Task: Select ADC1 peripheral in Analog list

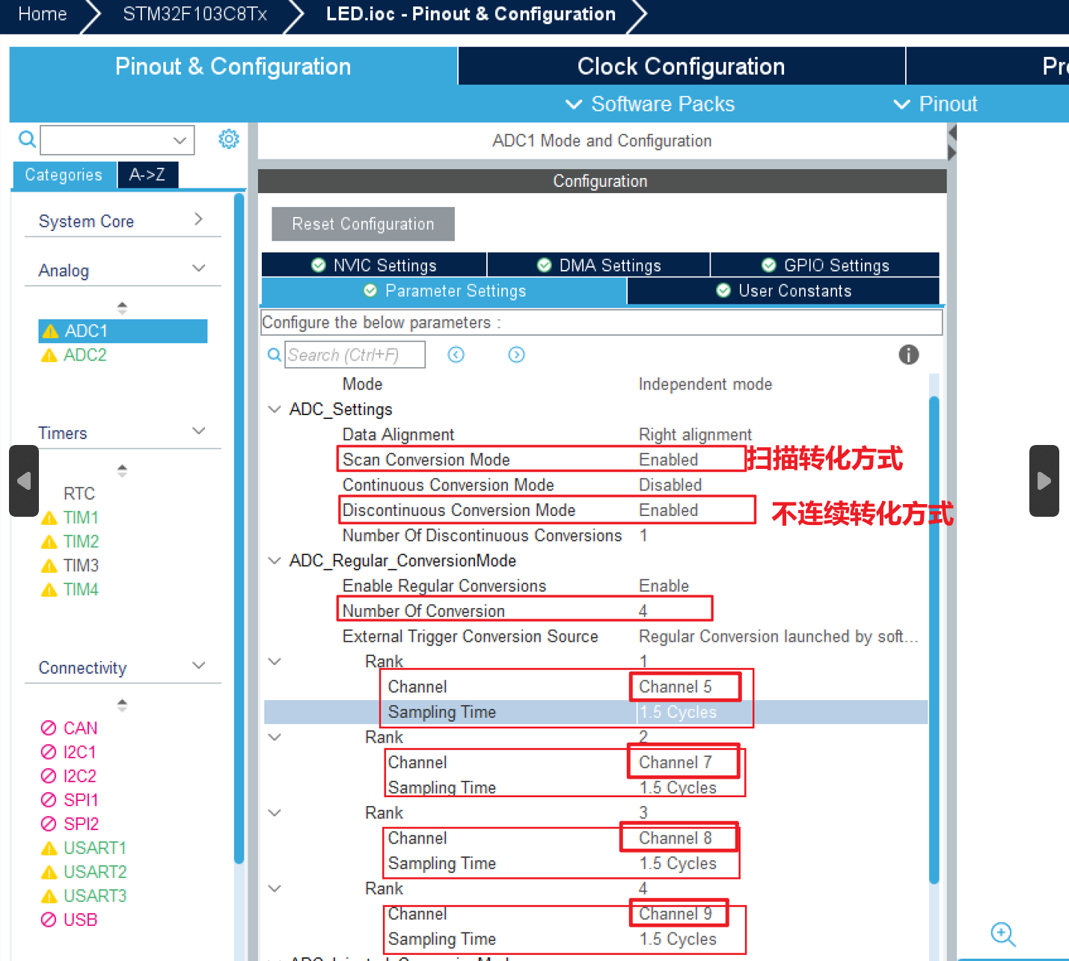Action: click(123, 331)
